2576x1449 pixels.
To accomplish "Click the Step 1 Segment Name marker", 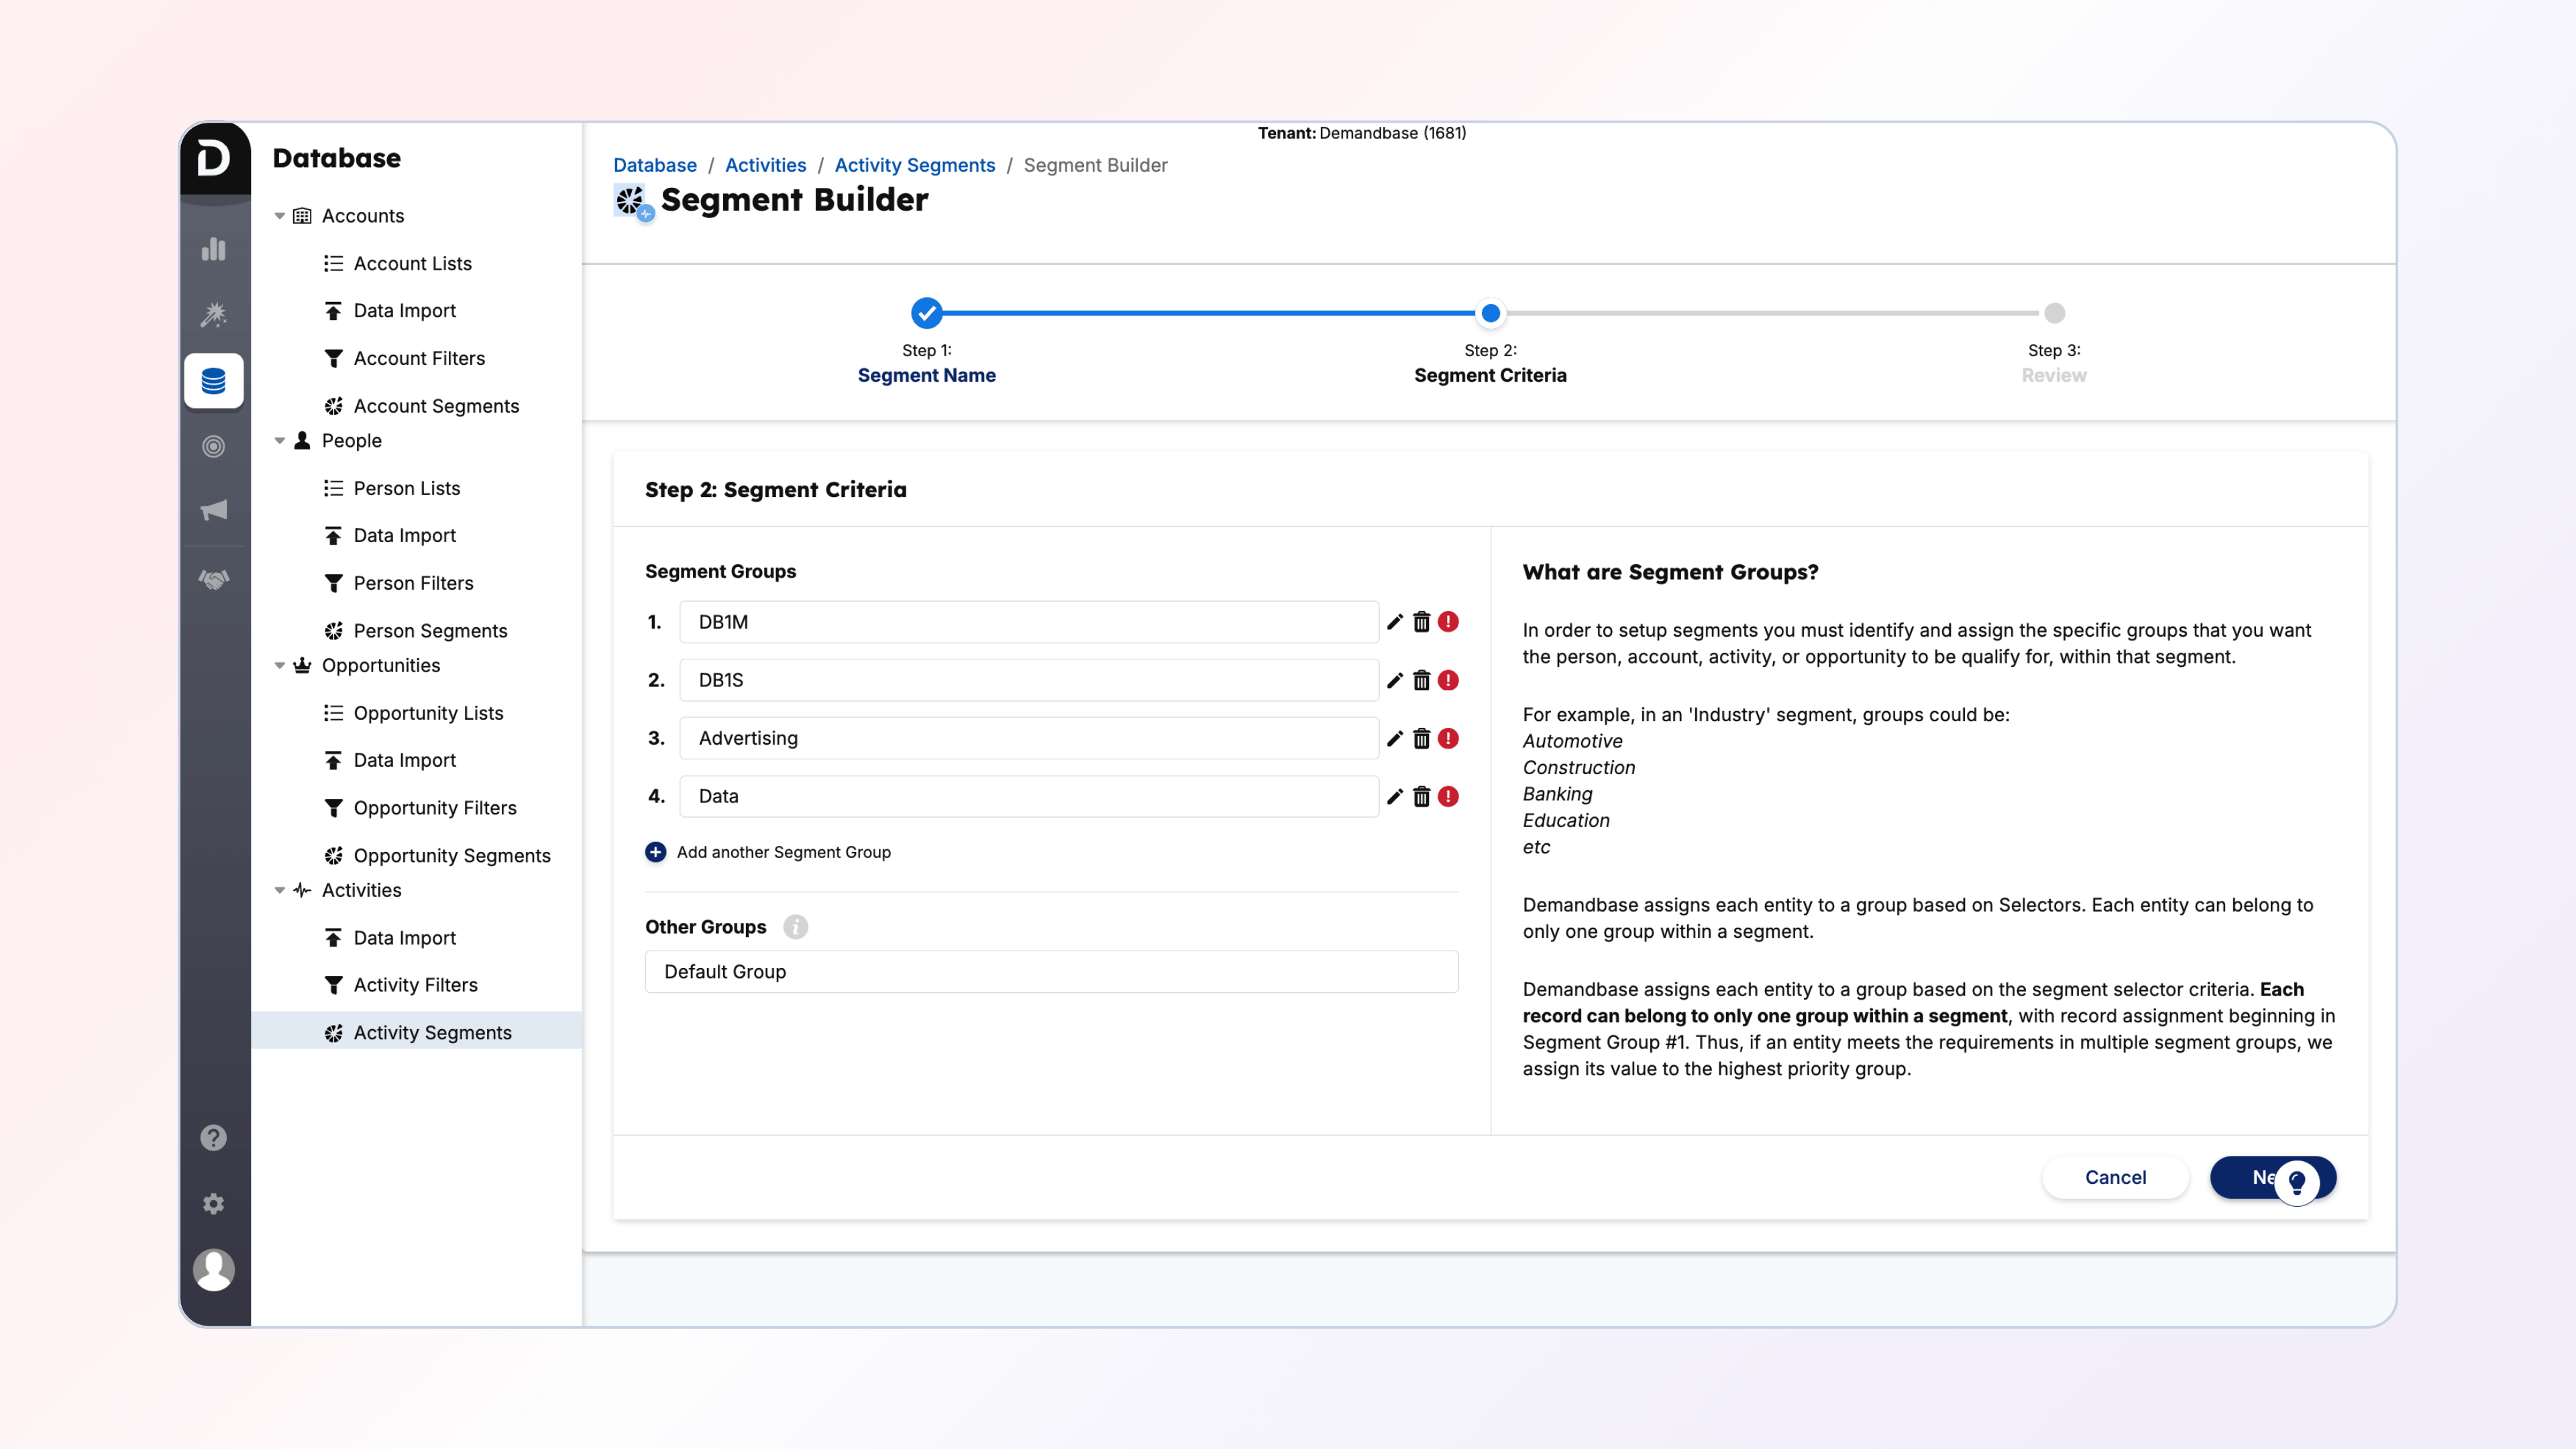I will pos(926,313).
